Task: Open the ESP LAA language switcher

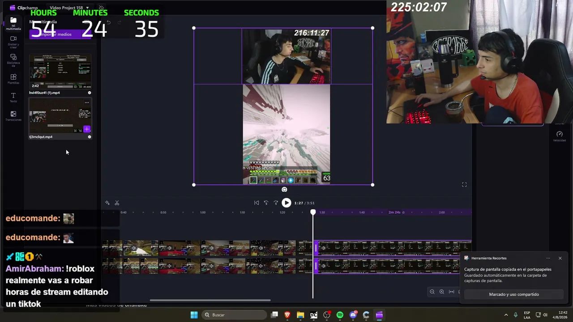Action: pos(527,315)
